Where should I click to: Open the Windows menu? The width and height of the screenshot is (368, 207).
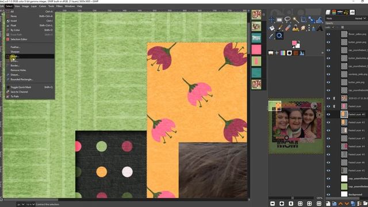pyautogui.click(x=70, y=6)
